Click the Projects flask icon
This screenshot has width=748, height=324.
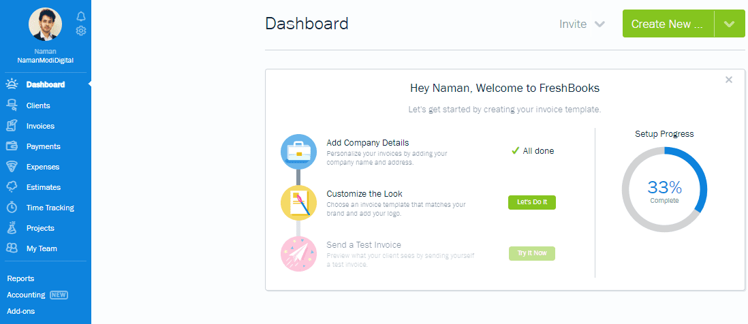12,228
